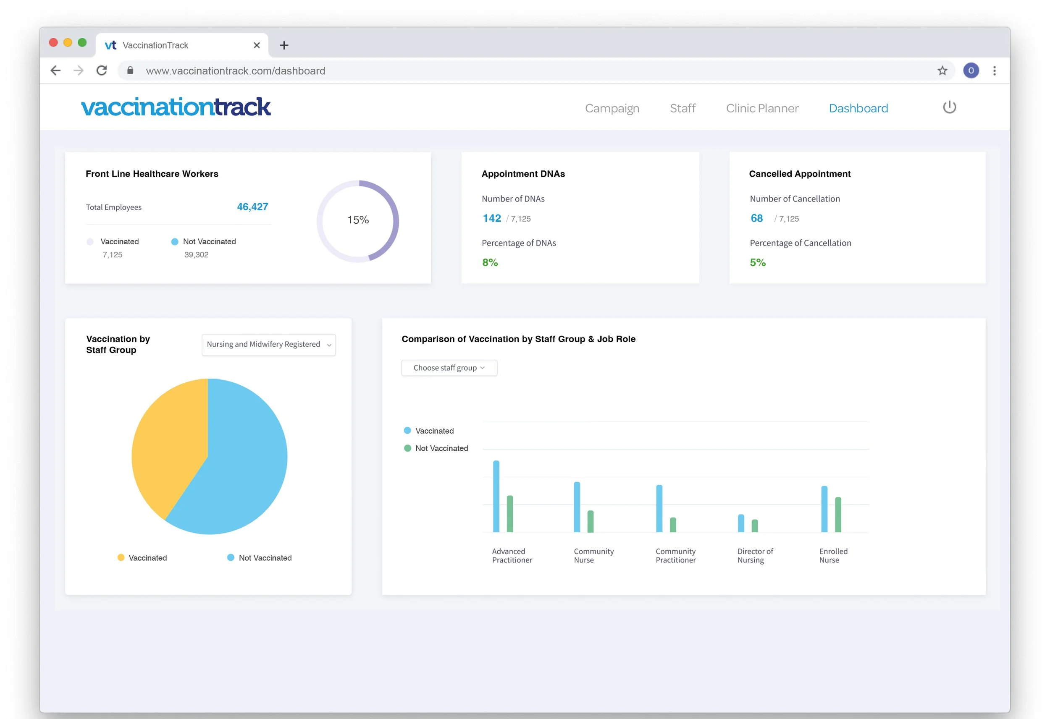Image resolution: width=1050 pixels, height=719 pixels.
Task: Open Nursing and Midwifery Registered dropdown
Action: (x=268, y=345)
